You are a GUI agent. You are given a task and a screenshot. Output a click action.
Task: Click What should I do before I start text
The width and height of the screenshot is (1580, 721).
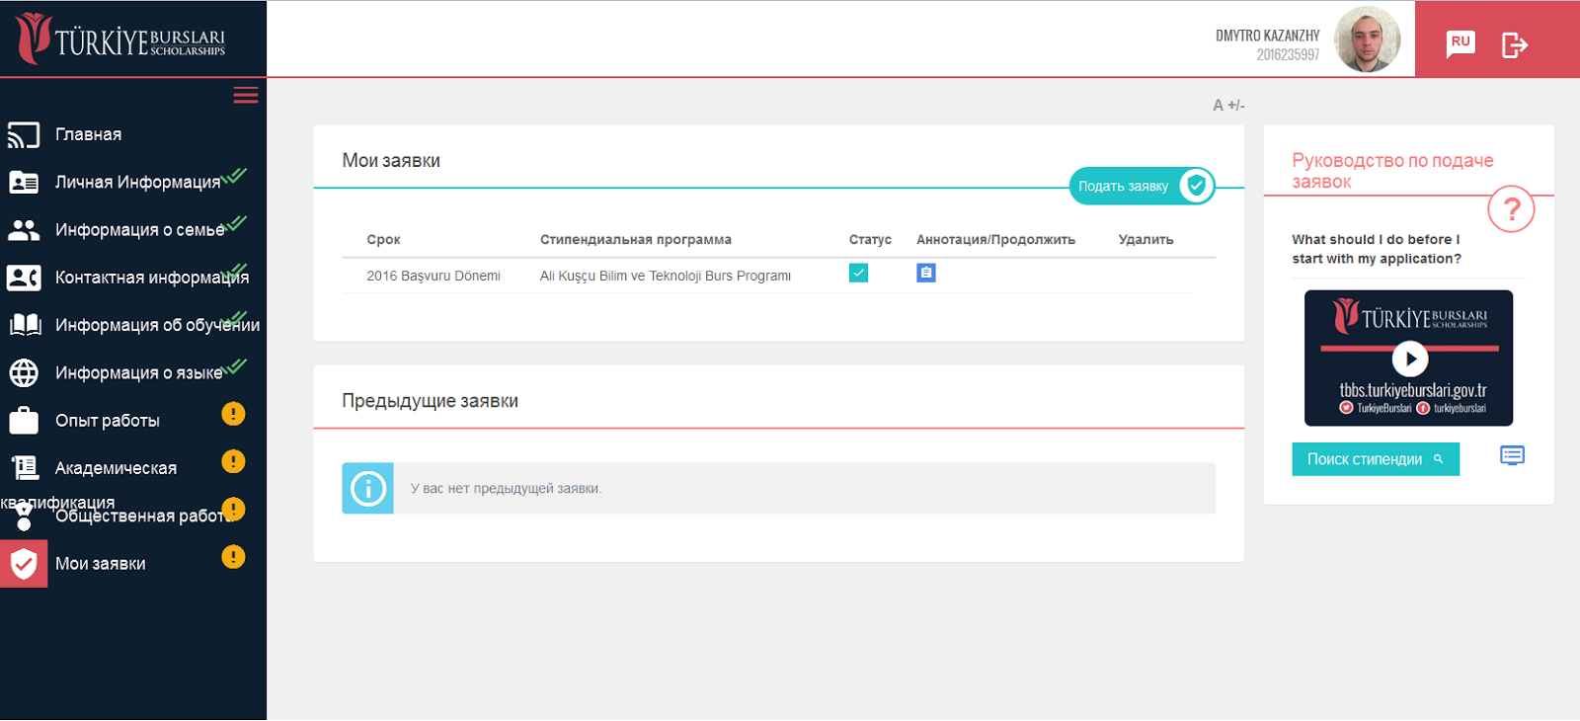[x=1377, y=249]
